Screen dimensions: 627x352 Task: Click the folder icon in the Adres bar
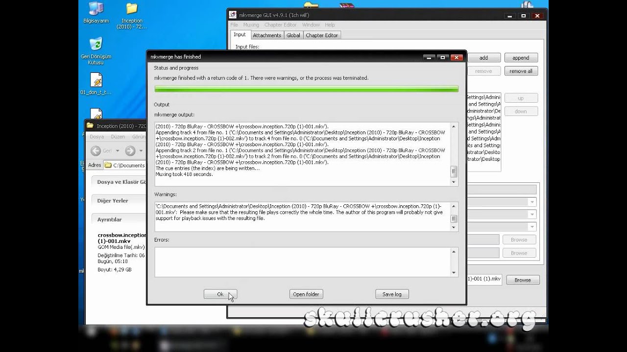click(x=108, y=165)
